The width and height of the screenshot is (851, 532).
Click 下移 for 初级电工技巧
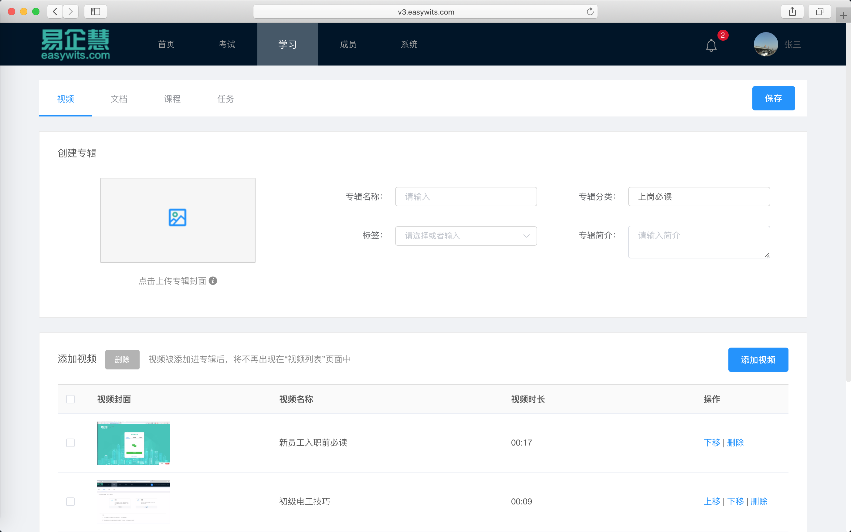(x=735, y=501)
